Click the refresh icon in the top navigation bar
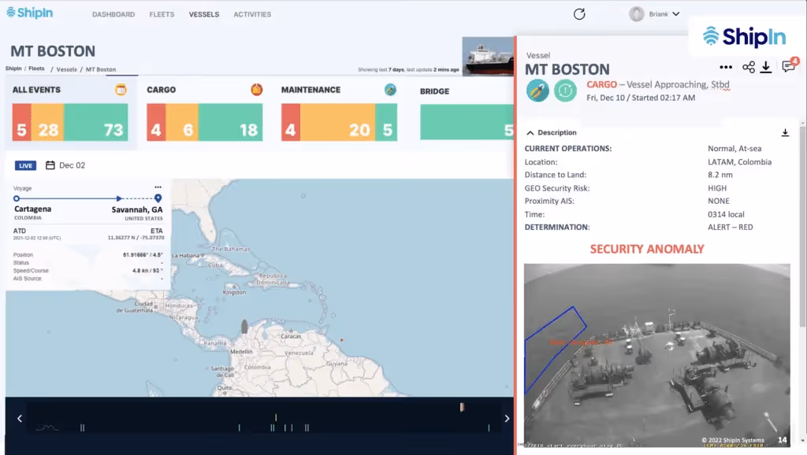807x455 pixels. pos(579,14)
